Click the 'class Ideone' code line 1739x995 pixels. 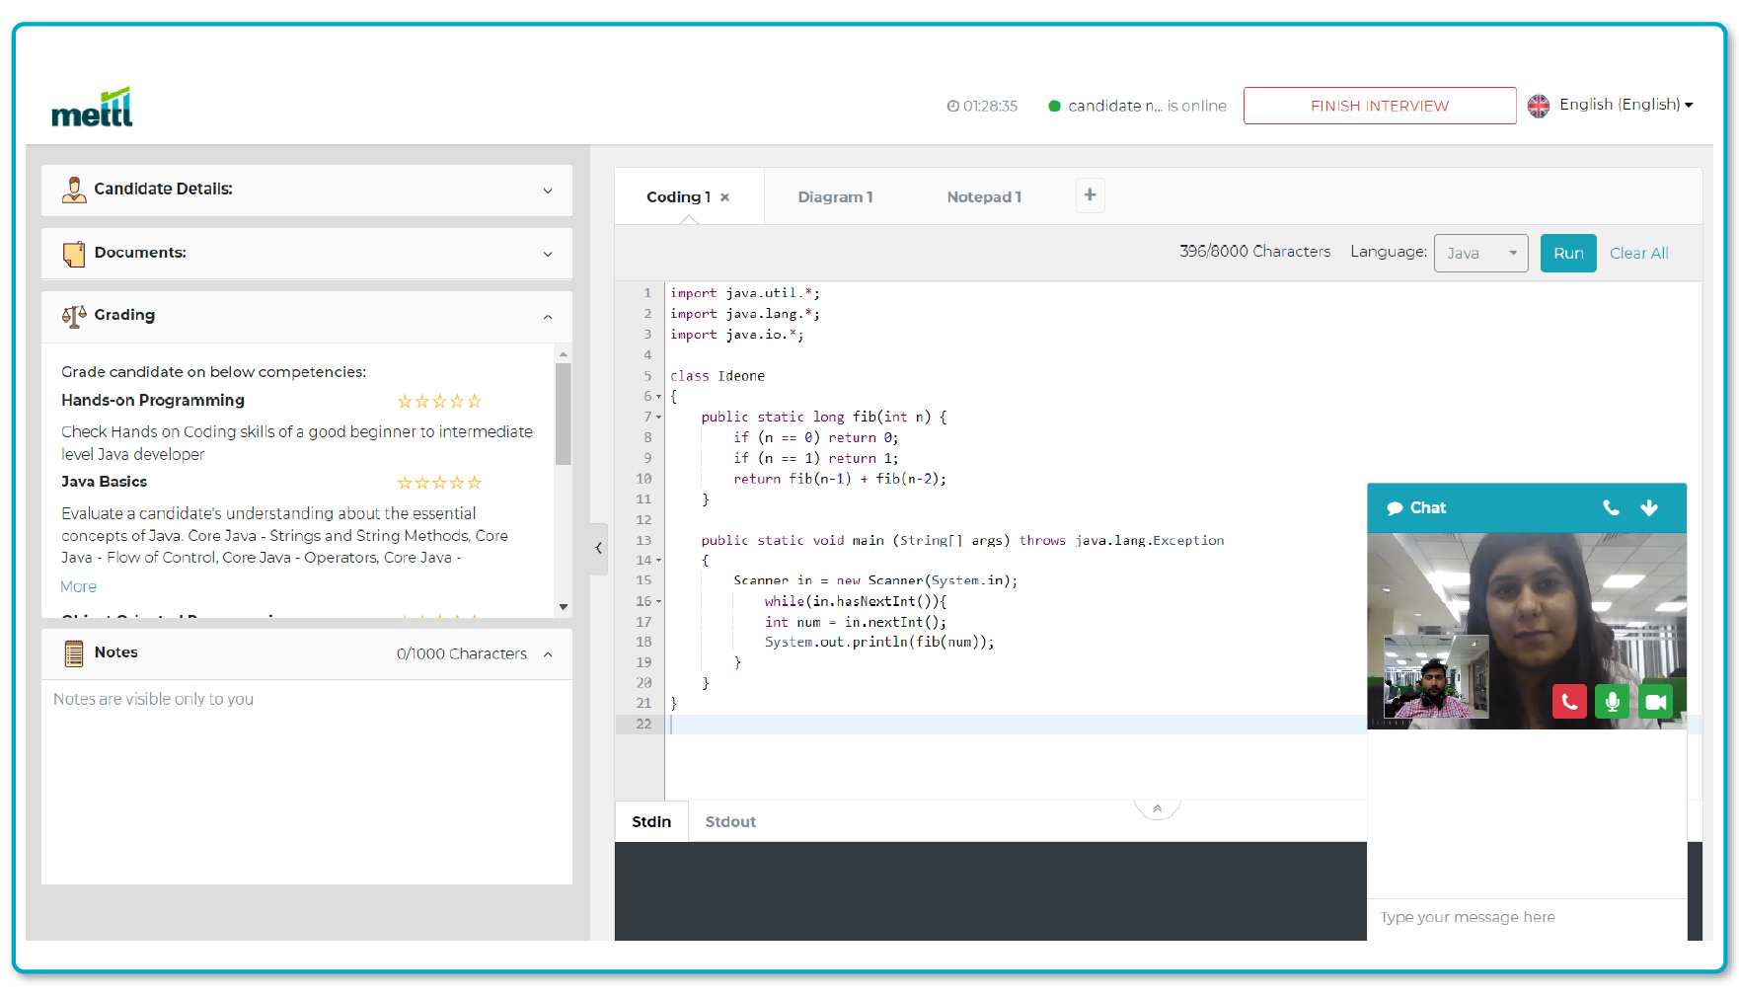[x=718, y=376]
